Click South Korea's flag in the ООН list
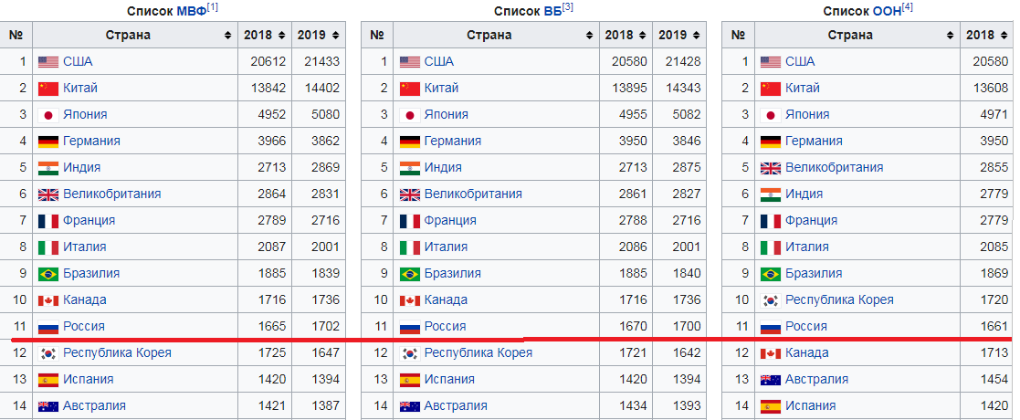 (770, 300)
